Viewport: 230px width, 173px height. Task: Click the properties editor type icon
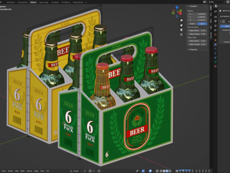(216, 6)
